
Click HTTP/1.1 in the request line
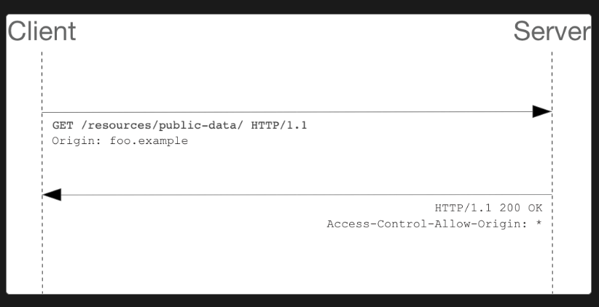coord(279,125)
